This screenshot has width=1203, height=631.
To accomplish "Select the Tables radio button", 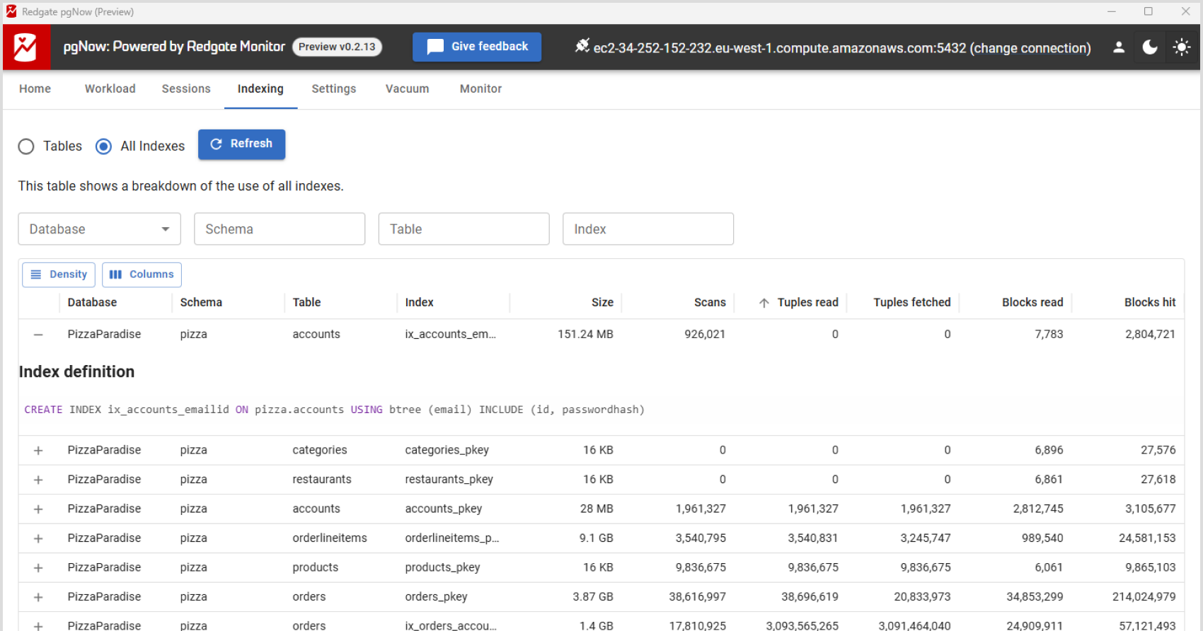I will point(26,146).
